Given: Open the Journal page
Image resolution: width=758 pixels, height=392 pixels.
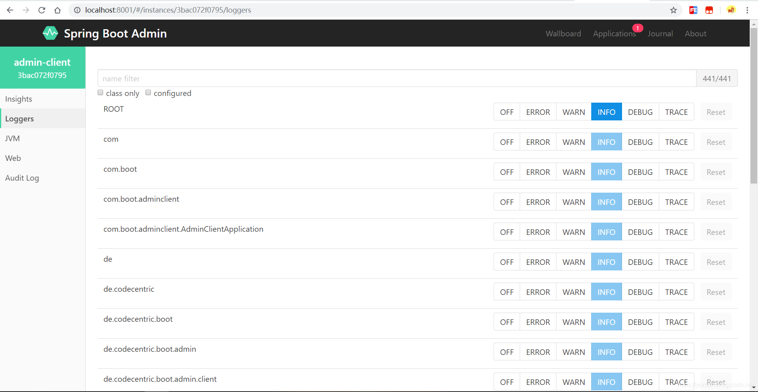Looking at the screenshot, I should pos(660,34).
